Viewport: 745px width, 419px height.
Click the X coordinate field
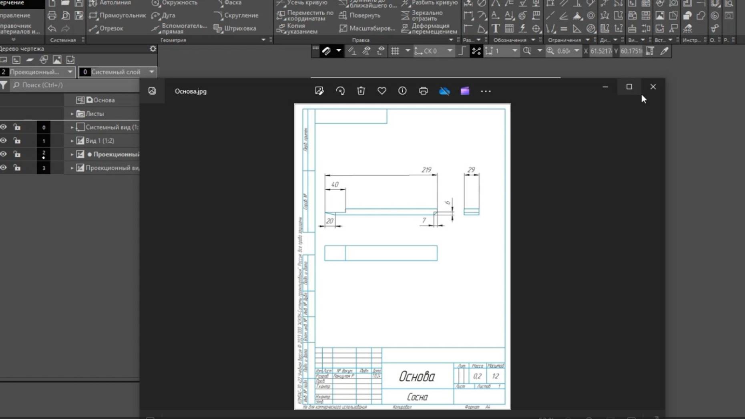point(601,51)
